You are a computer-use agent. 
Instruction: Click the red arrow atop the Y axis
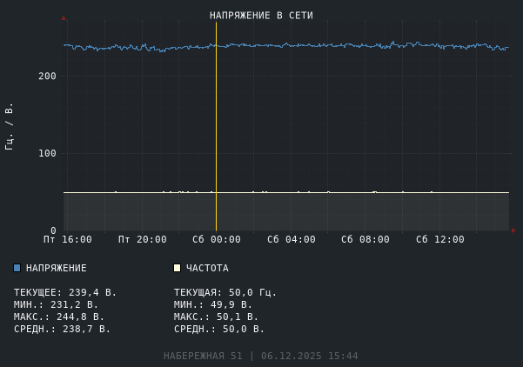(64, 18)
